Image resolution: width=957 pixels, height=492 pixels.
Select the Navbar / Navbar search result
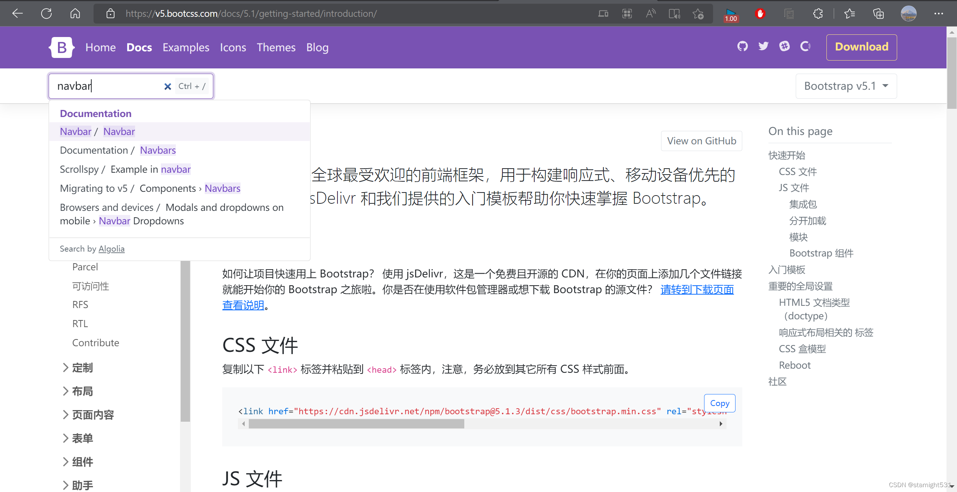[x=97, y=132]
